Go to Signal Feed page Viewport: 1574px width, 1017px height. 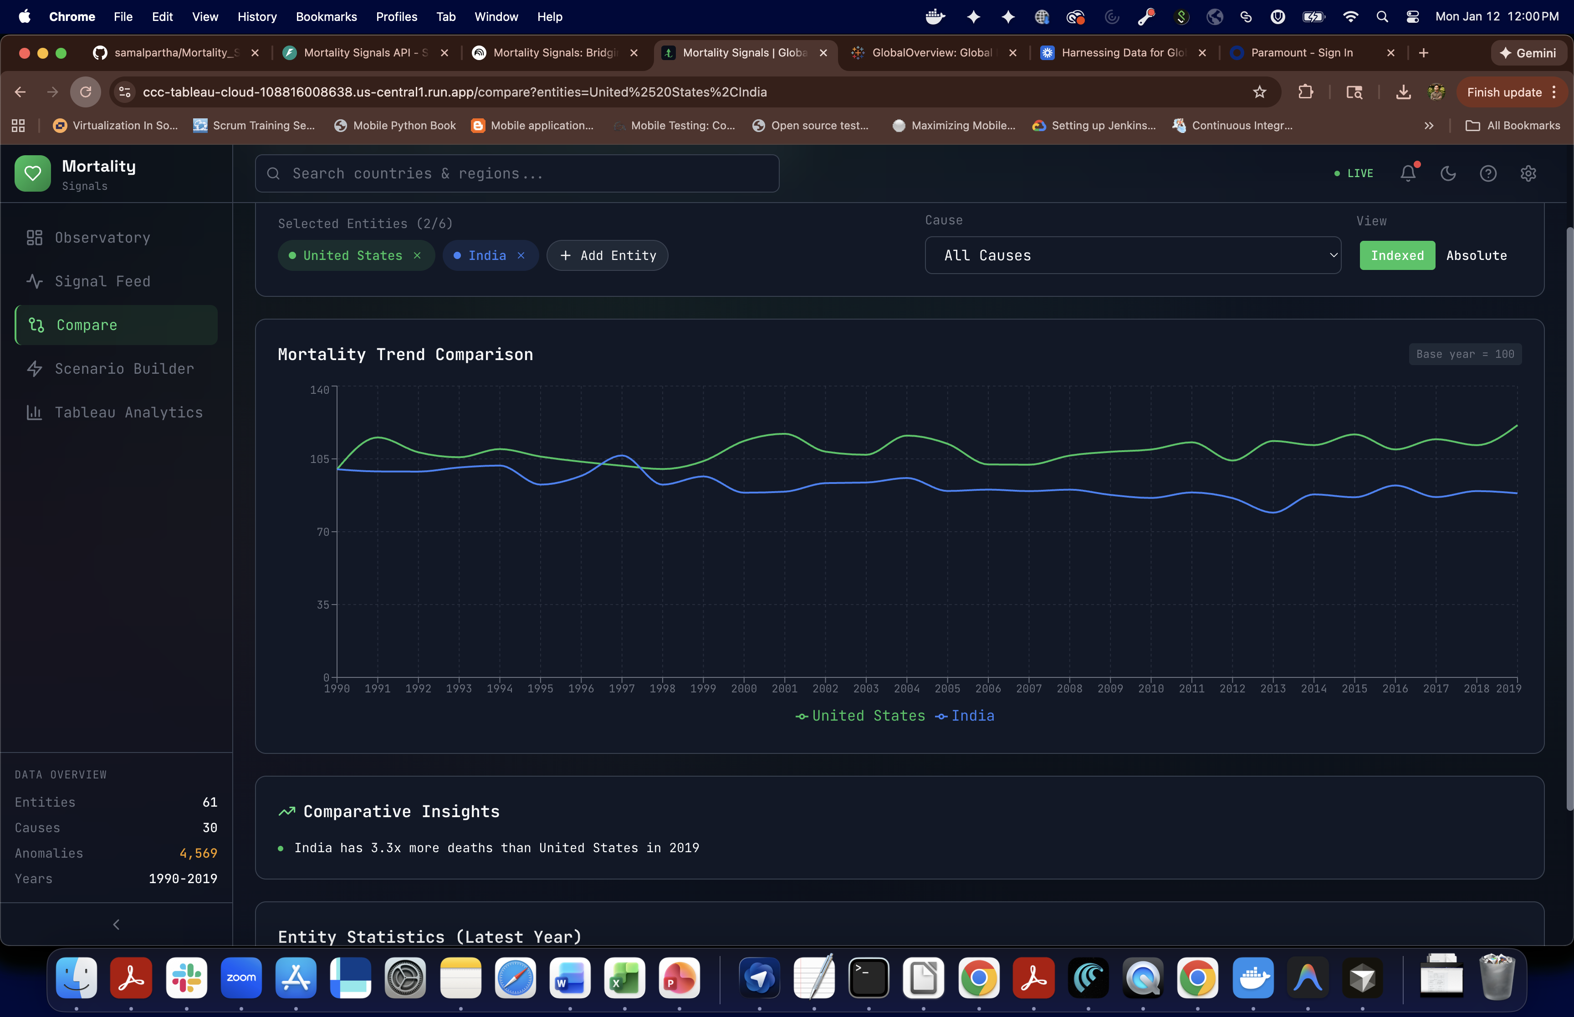tap(102, 281)
